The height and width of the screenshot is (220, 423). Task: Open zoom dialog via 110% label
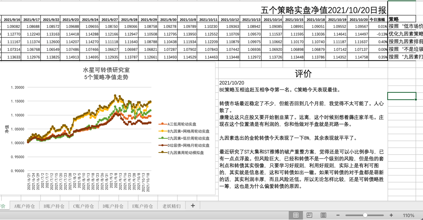click(408, 215)
